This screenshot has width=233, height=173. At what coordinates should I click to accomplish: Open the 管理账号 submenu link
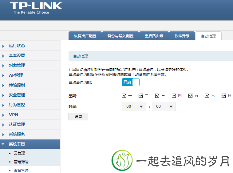tap(21, 162)
